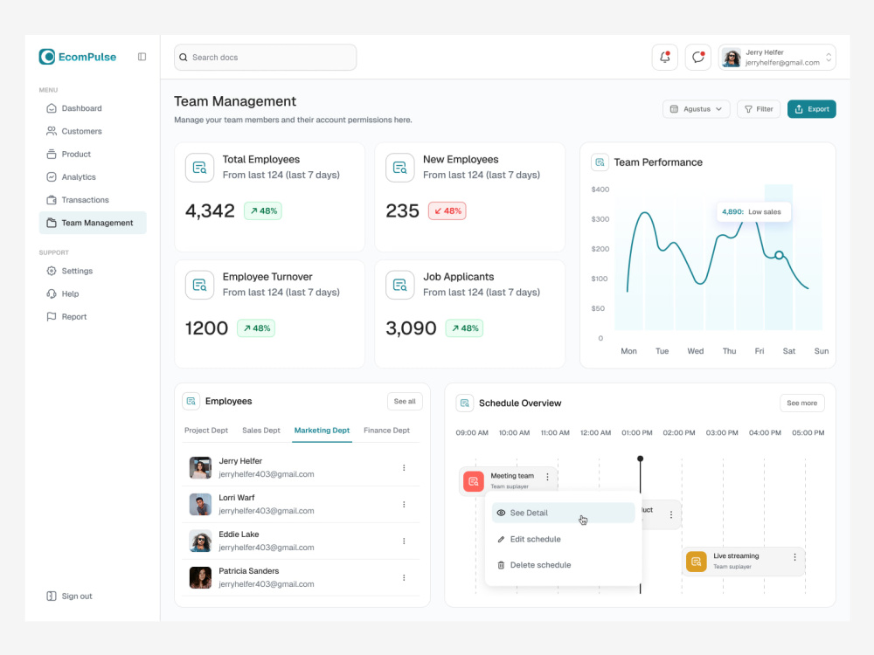Click Jerry Helfer avatar in top bar

click(732, 58)
